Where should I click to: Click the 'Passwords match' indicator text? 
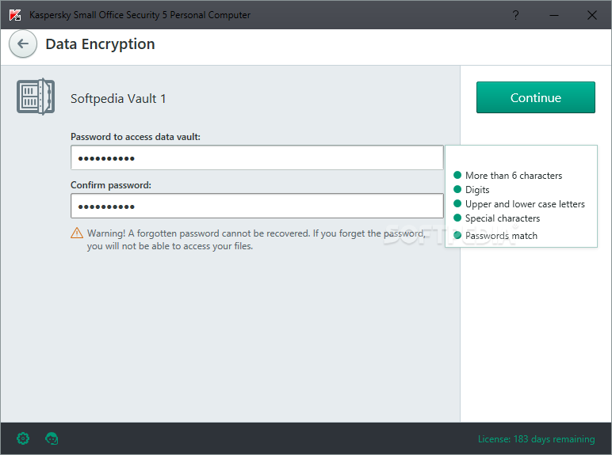point(501,236)
